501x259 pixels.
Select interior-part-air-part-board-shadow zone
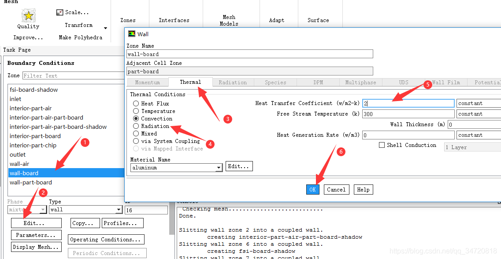point(66,127)
